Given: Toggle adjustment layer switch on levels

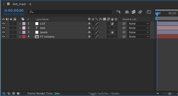Looking at the screenshot, I should click(x=112, y=32).
